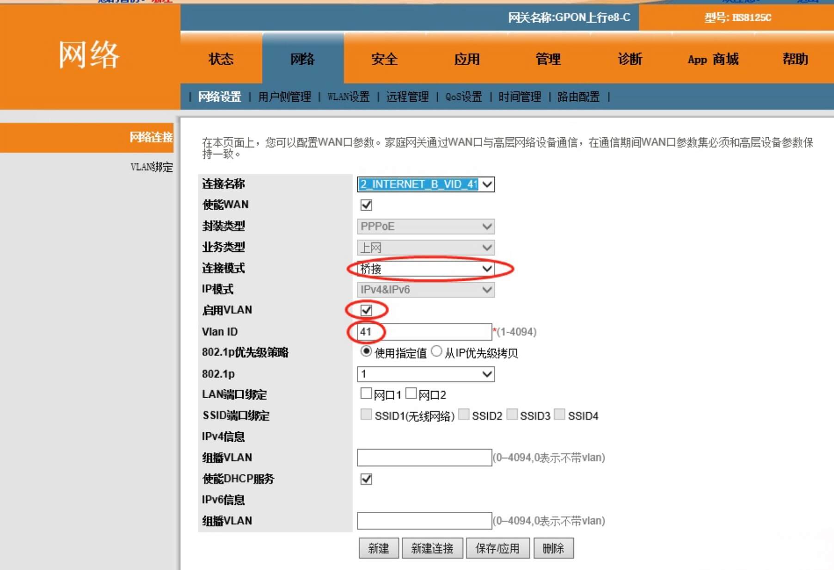
Task: Select the 从IP优先级拷贝 radio option
Action: [x=435, y=351]
